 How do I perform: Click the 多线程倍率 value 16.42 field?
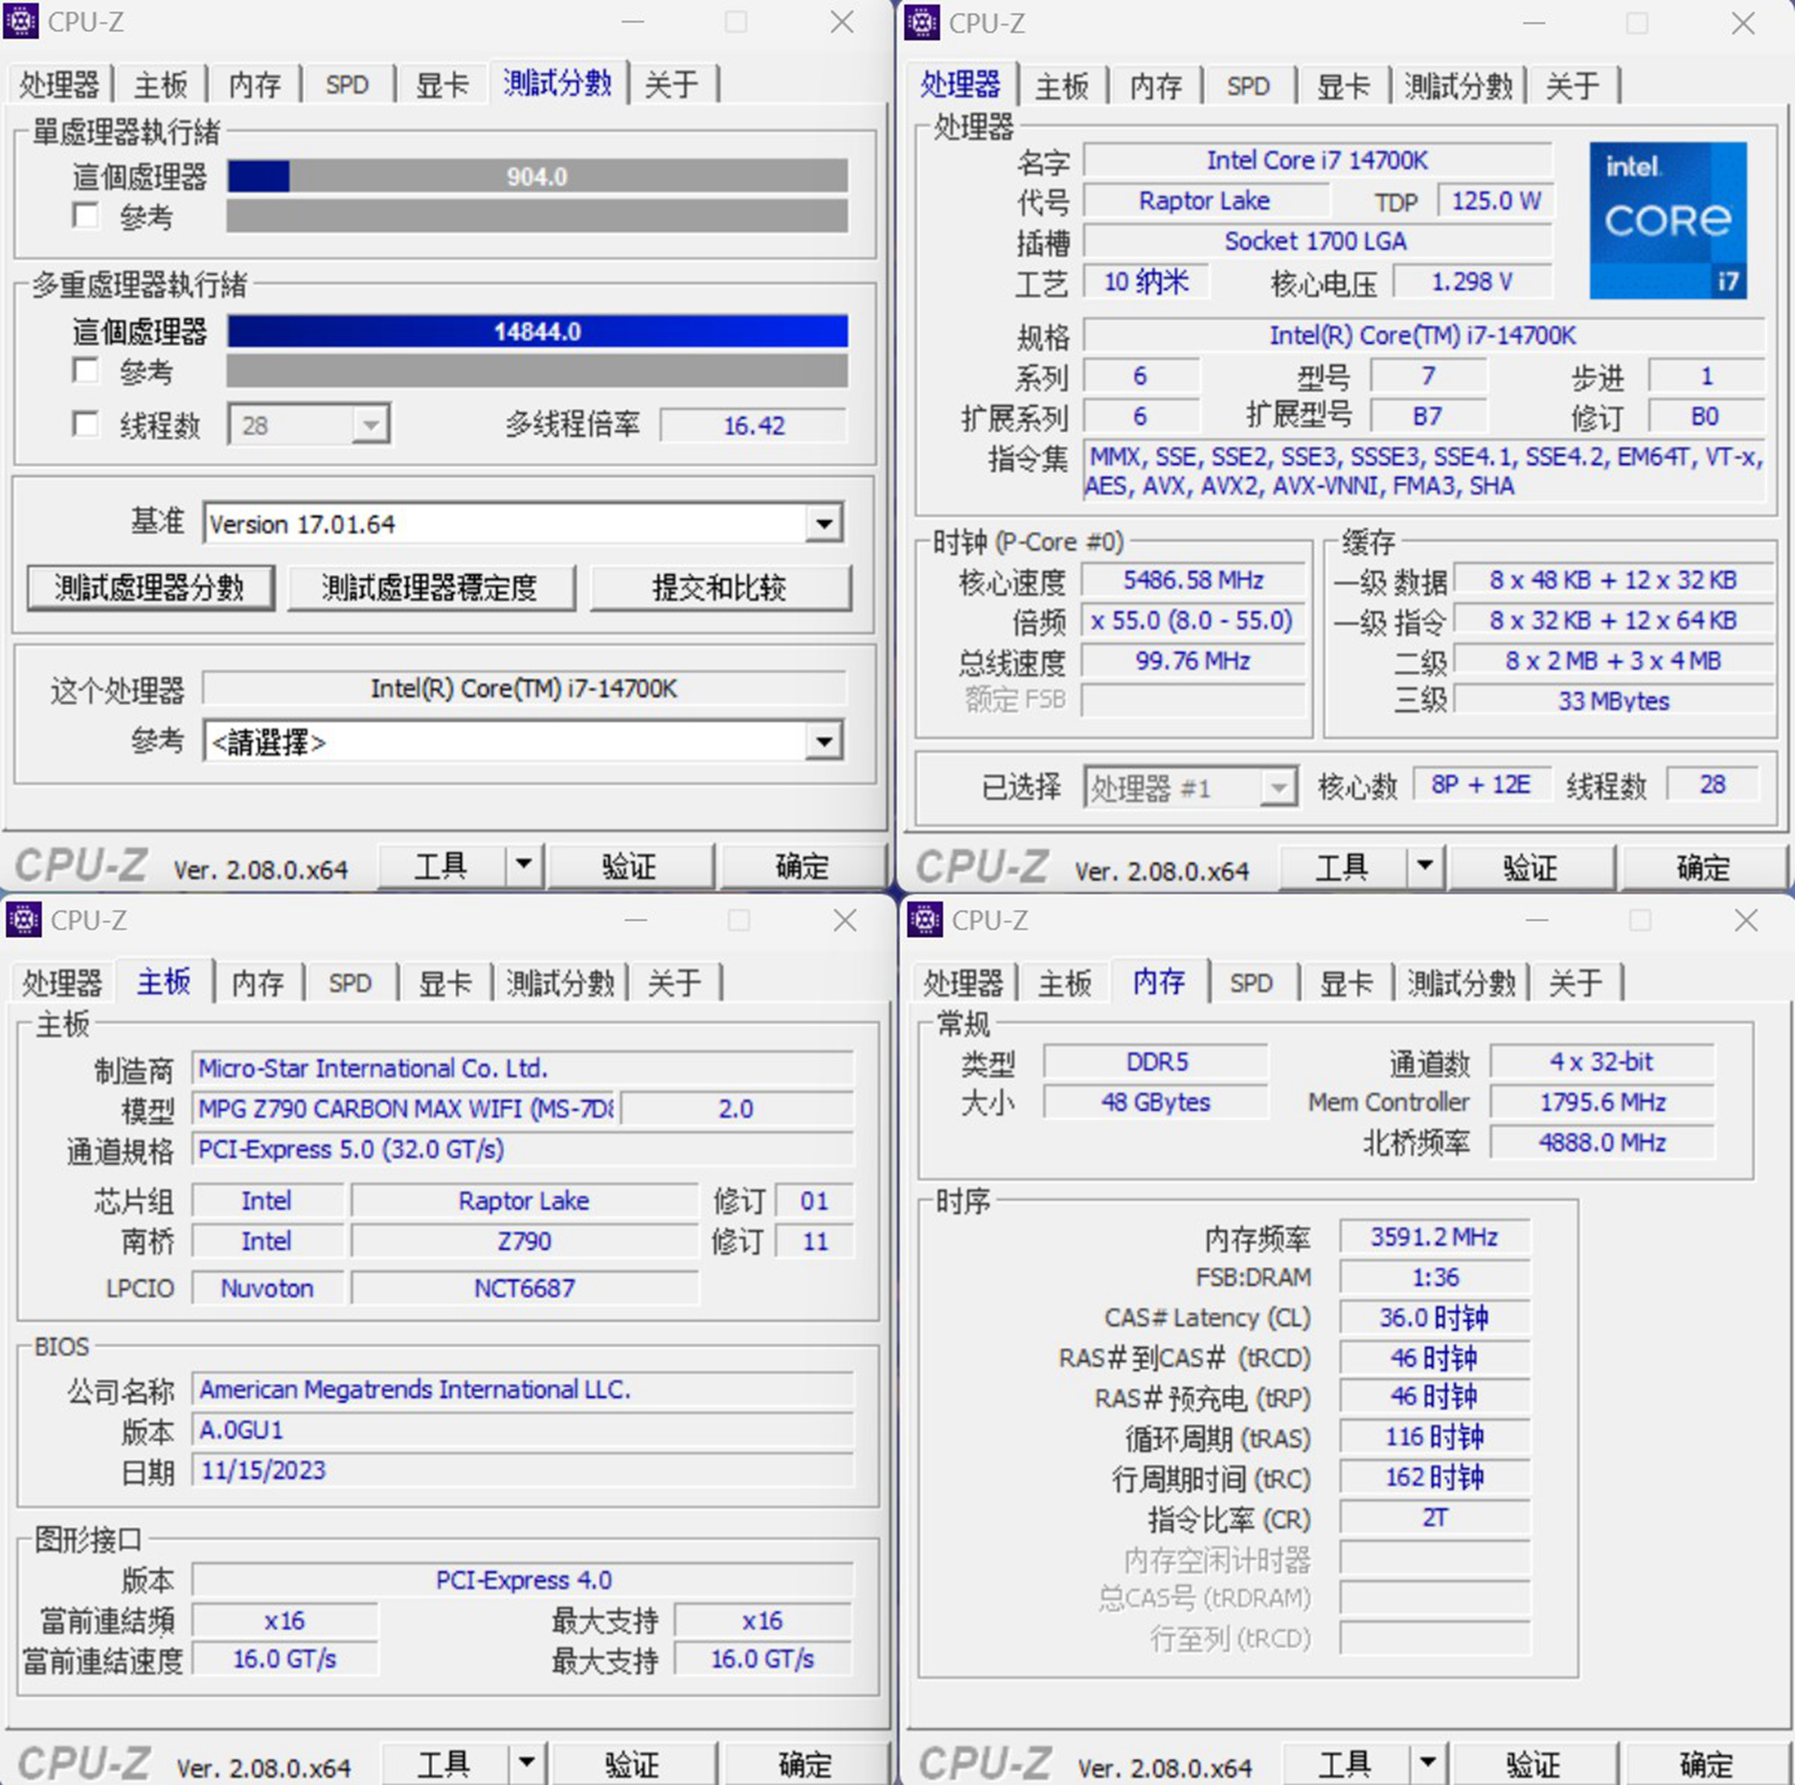point(754,425)
